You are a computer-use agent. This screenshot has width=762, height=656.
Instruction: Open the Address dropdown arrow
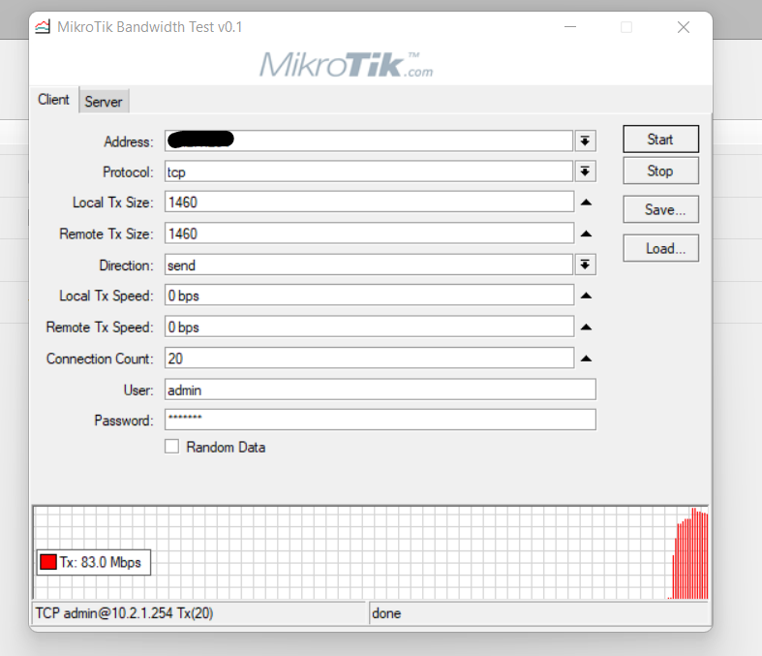coord(585,141)
